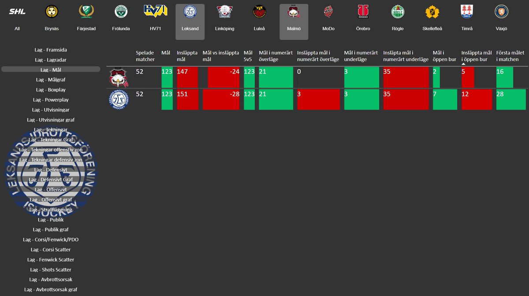Show the Lag - Fenwick Scatter page

[51, 259]
